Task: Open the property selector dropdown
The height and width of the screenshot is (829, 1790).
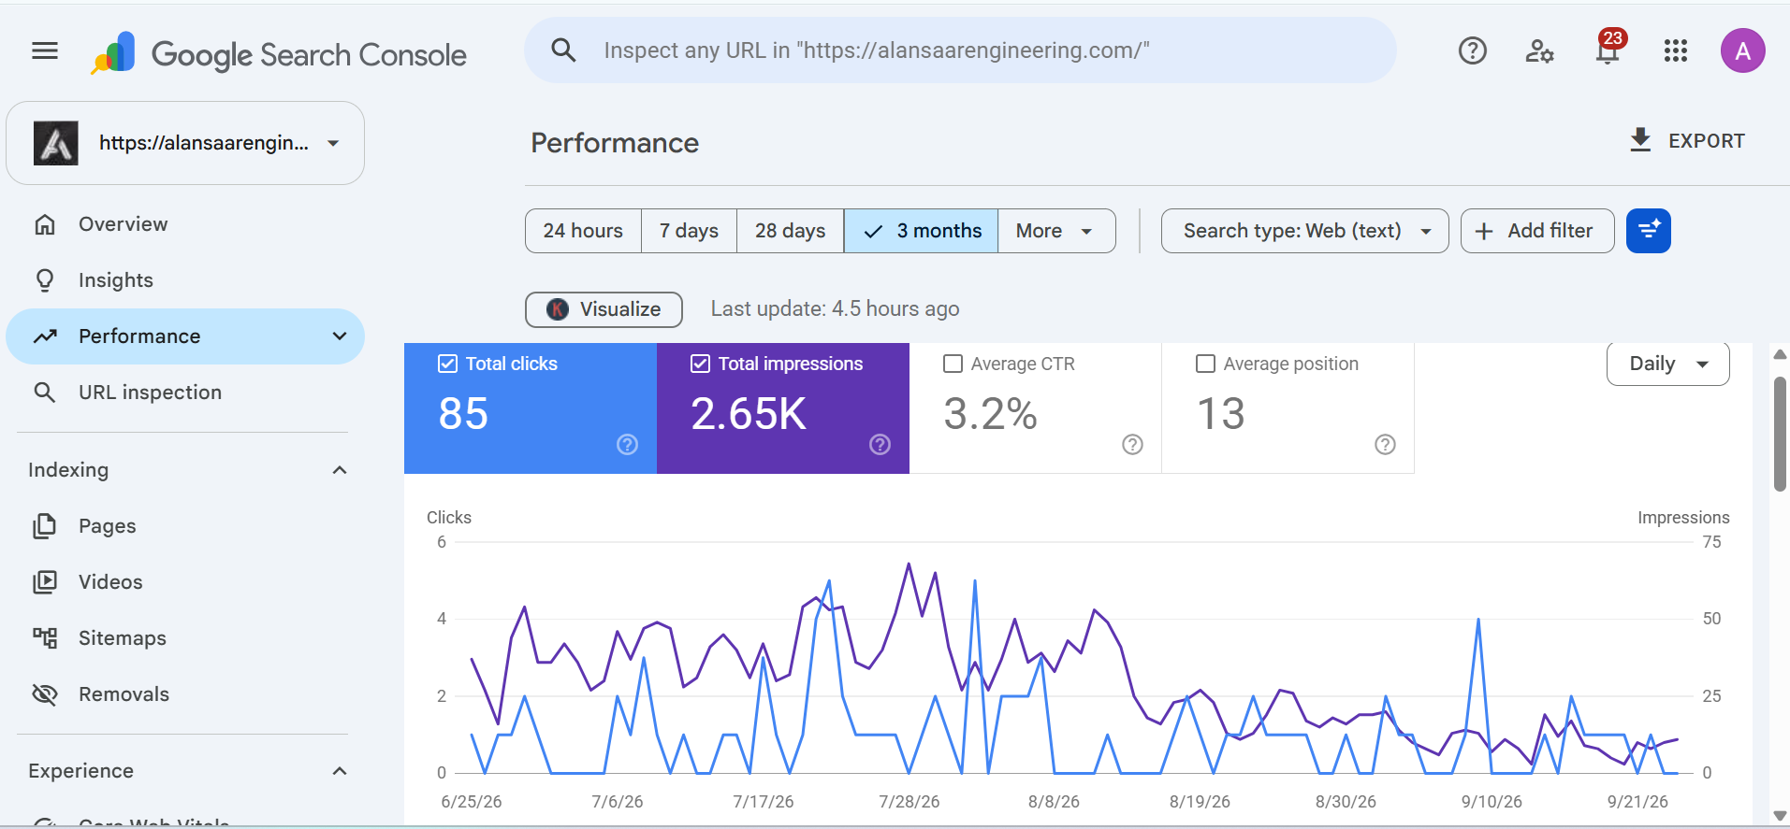Action: (185, 143)
